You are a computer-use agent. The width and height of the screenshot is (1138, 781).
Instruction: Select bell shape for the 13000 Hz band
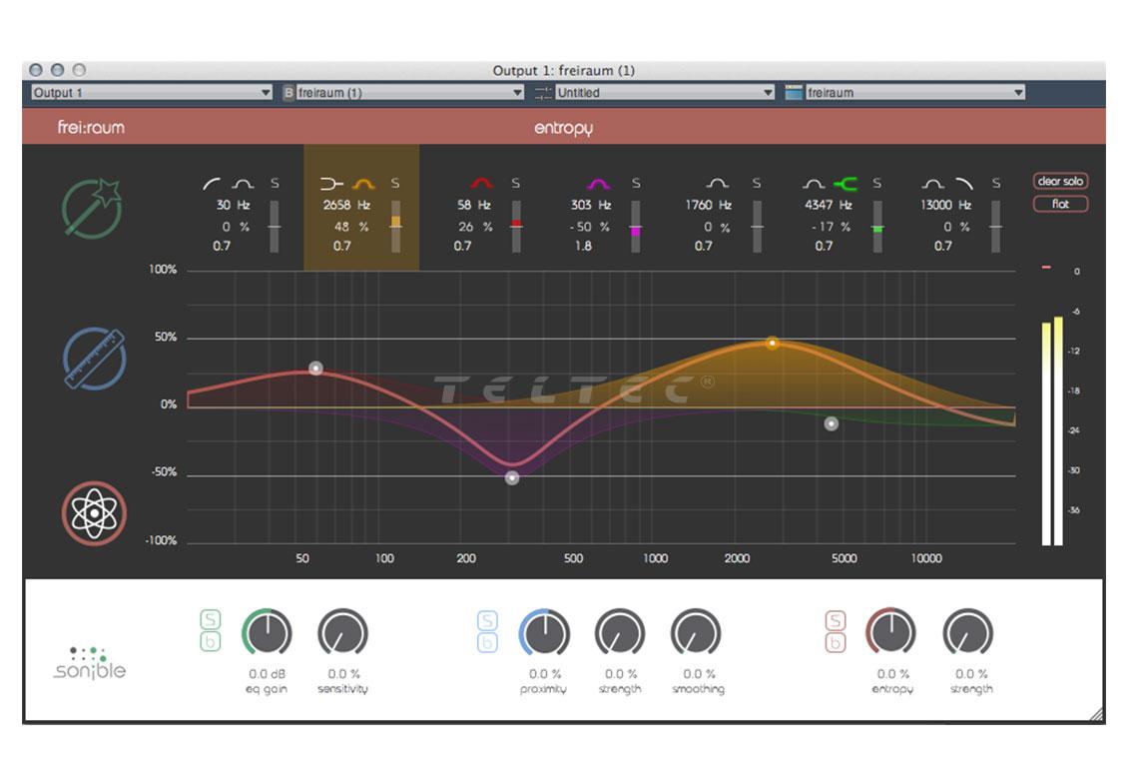(933, 184)
